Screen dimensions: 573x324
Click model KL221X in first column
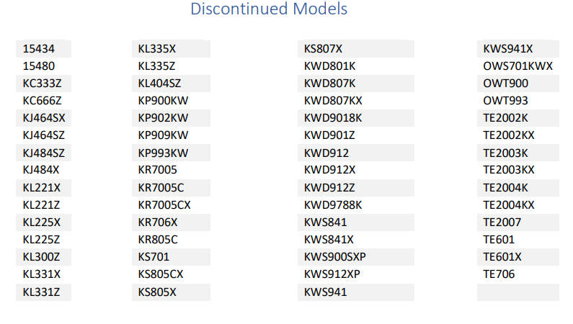pyautogui.click(x=42, y=187)
